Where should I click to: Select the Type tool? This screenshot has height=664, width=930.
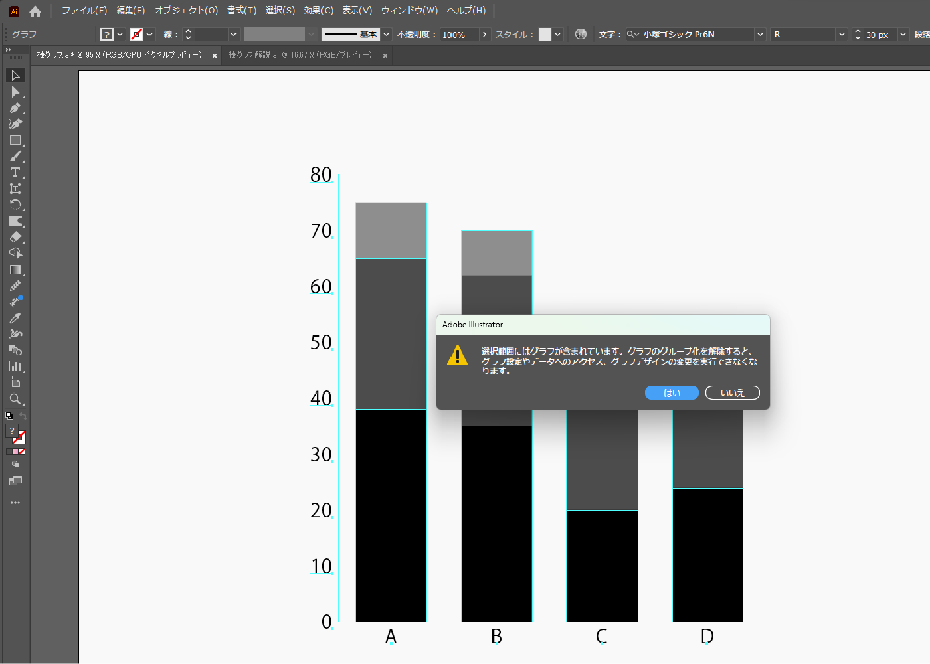point(15,172)
